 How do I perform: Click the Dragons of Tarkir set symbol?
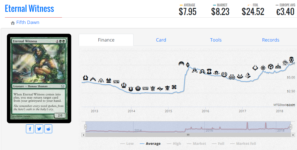point(167,88)
